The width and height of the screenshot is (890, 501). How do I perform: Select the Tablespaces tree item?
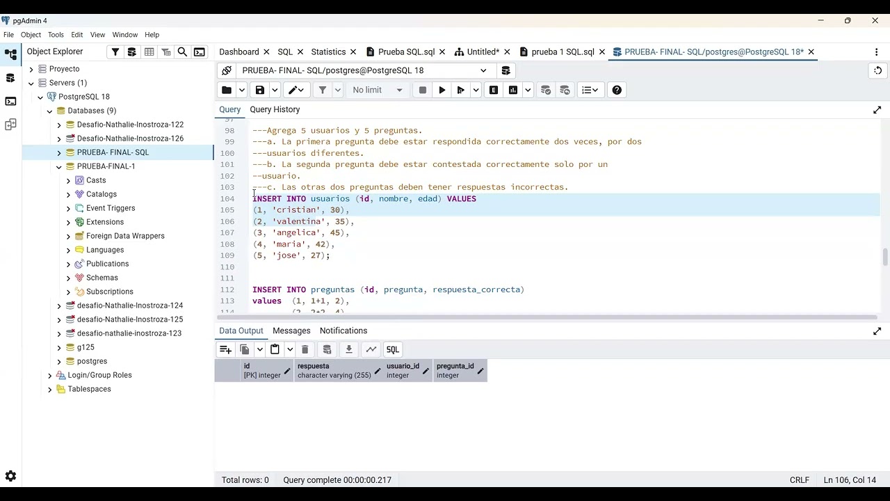point(89,389)
